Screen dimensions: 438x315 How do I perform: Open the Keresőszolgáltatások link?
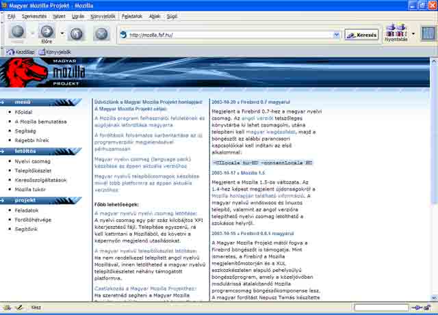click(x=41, y=180)
